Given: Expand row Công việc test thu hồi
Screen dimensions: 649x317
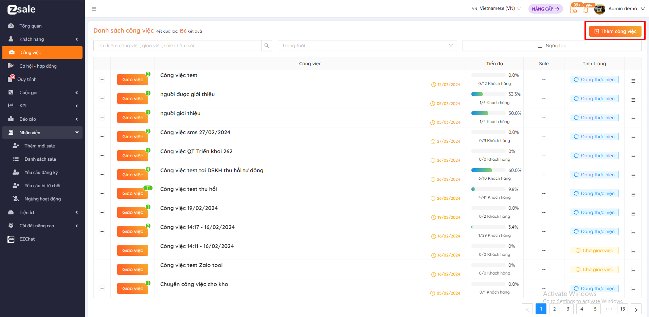Looking at the screenshot, I should coord(102,193).
